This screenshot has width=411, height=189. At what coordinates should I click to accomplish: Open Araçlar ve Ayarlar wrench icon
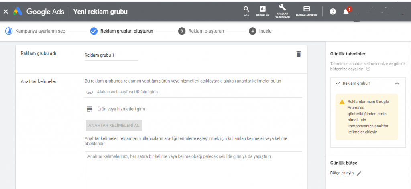coord(282,11)
